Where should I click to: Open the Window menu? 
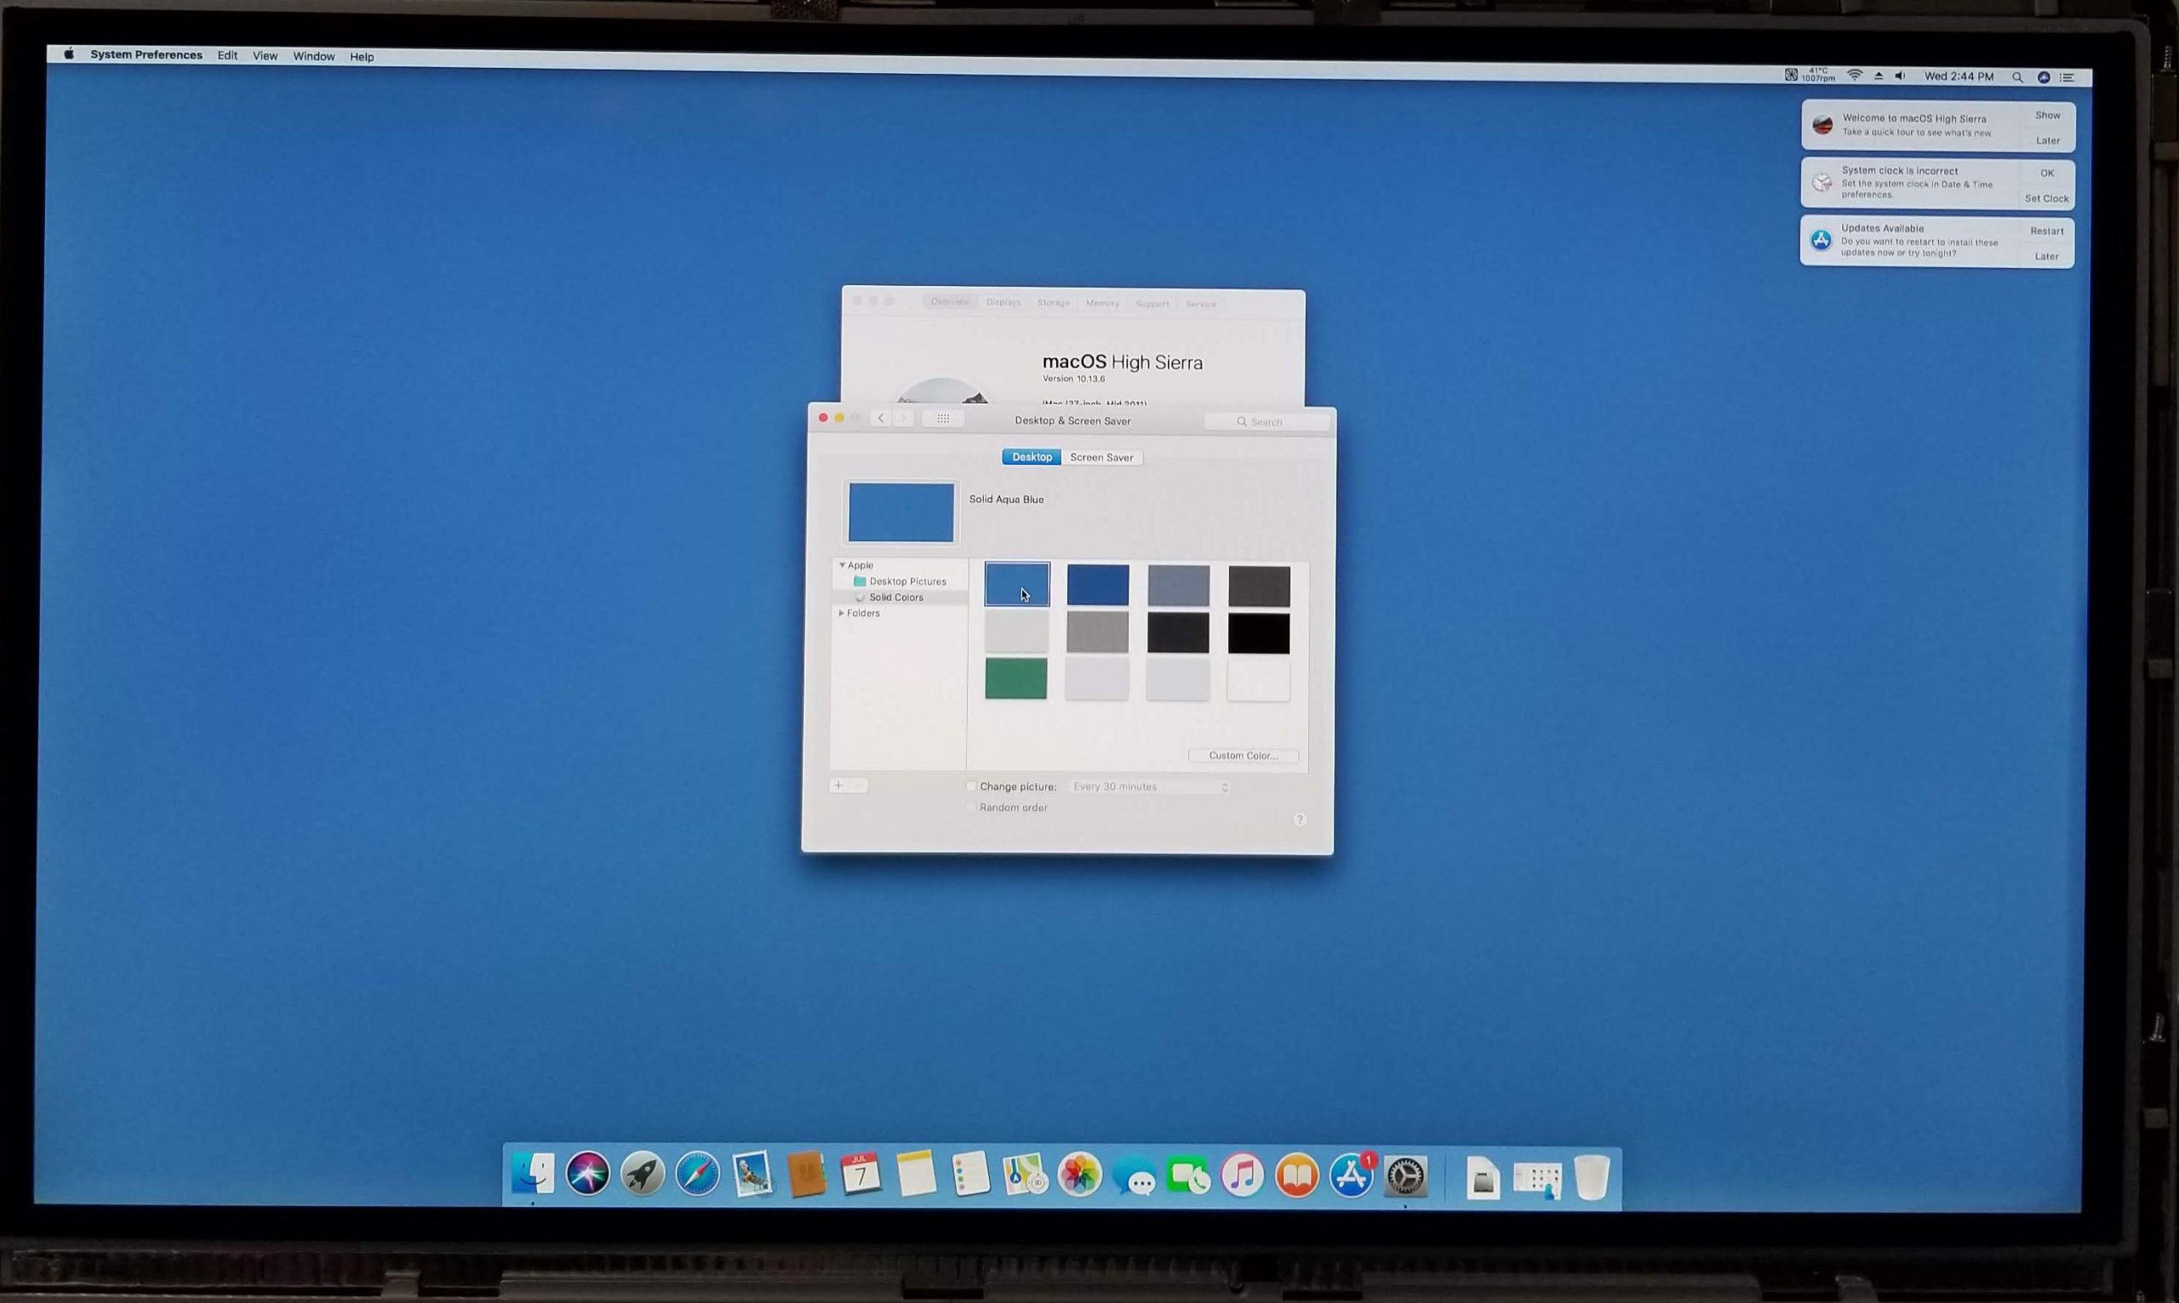tap(313, 56)
